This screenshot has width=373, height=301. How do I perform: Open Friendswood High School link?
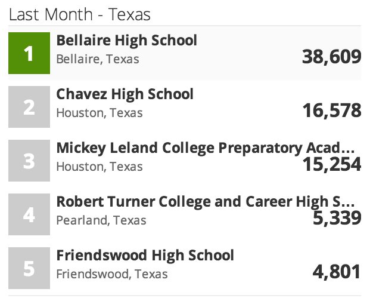[145, 256]
